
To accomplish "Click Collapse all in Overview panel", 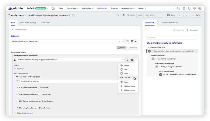I will click(x=192, y=30).
